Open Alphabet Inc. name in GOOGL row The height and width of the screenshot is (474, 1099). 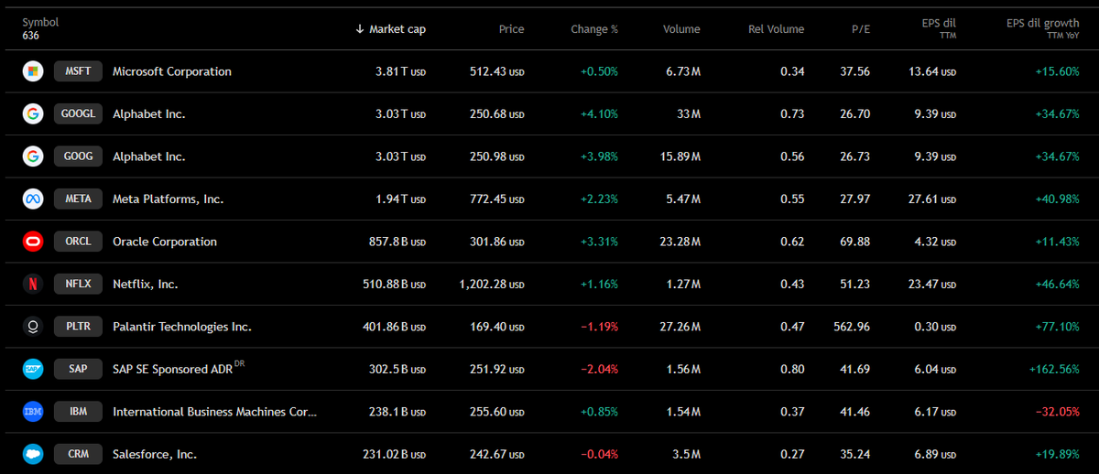pos(149,113)
